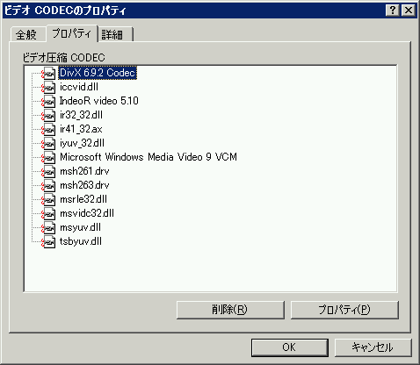Click the title bar help question mark
The image size is (420, 365).
pyautogui.click(x=393, y=11)
